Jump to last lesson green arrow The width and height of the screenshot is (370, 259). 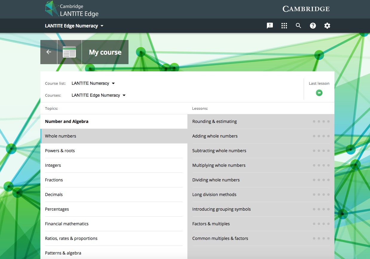[319, 93]
